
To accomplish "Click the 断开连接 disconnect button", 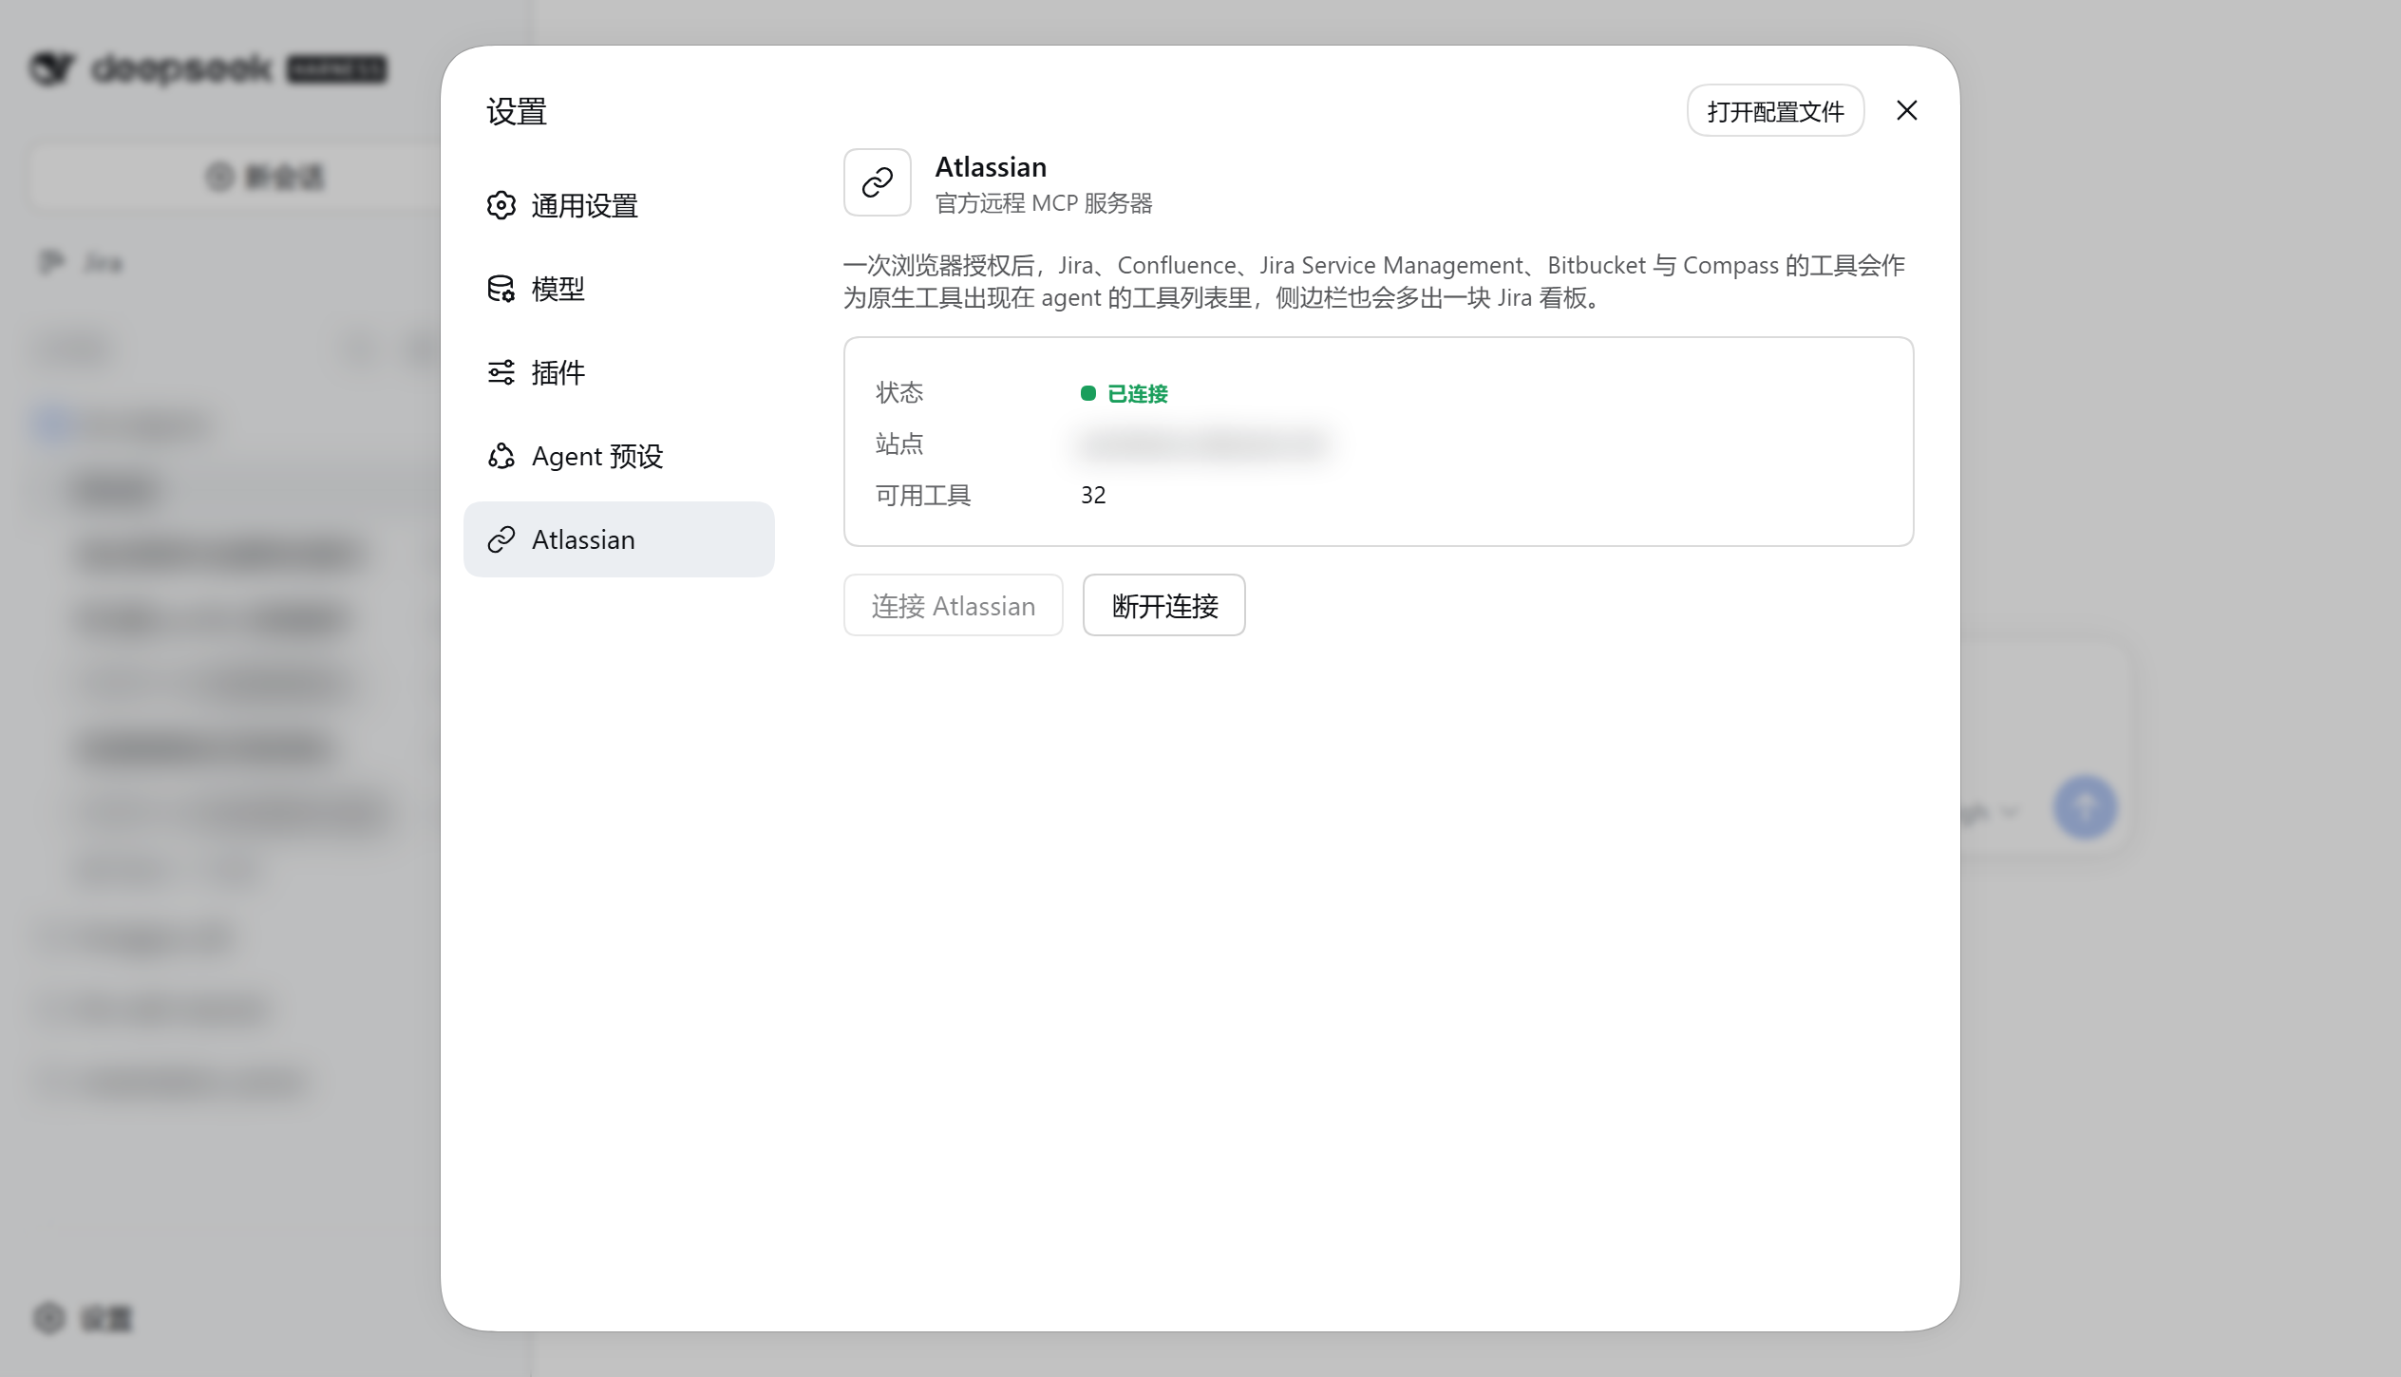I will (1164, 605).
